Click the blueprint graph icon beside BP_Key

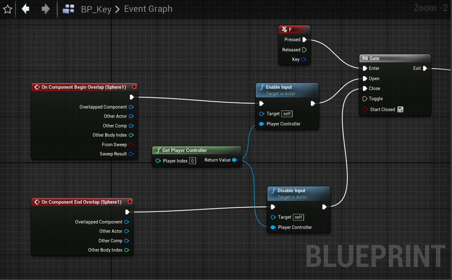pos(68,9)
